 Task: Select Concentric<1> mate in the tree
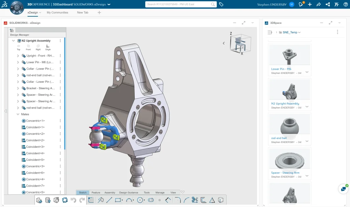pos(35,121)
